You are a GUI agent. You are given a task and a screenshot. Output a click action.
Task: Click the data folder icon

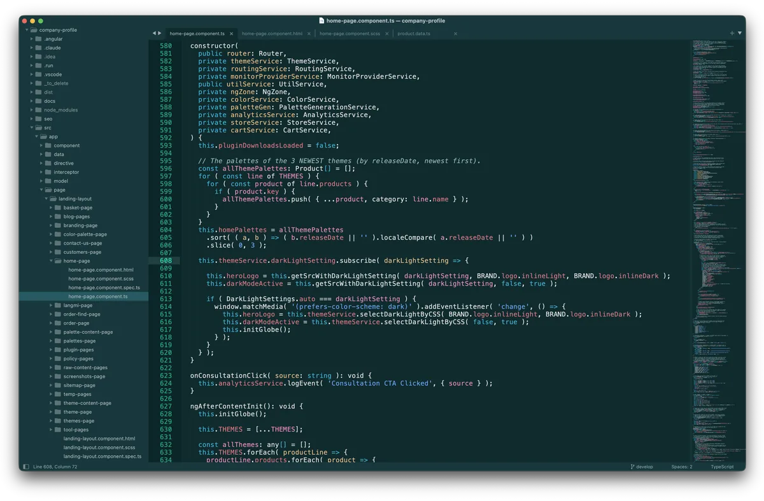(48, 155)
